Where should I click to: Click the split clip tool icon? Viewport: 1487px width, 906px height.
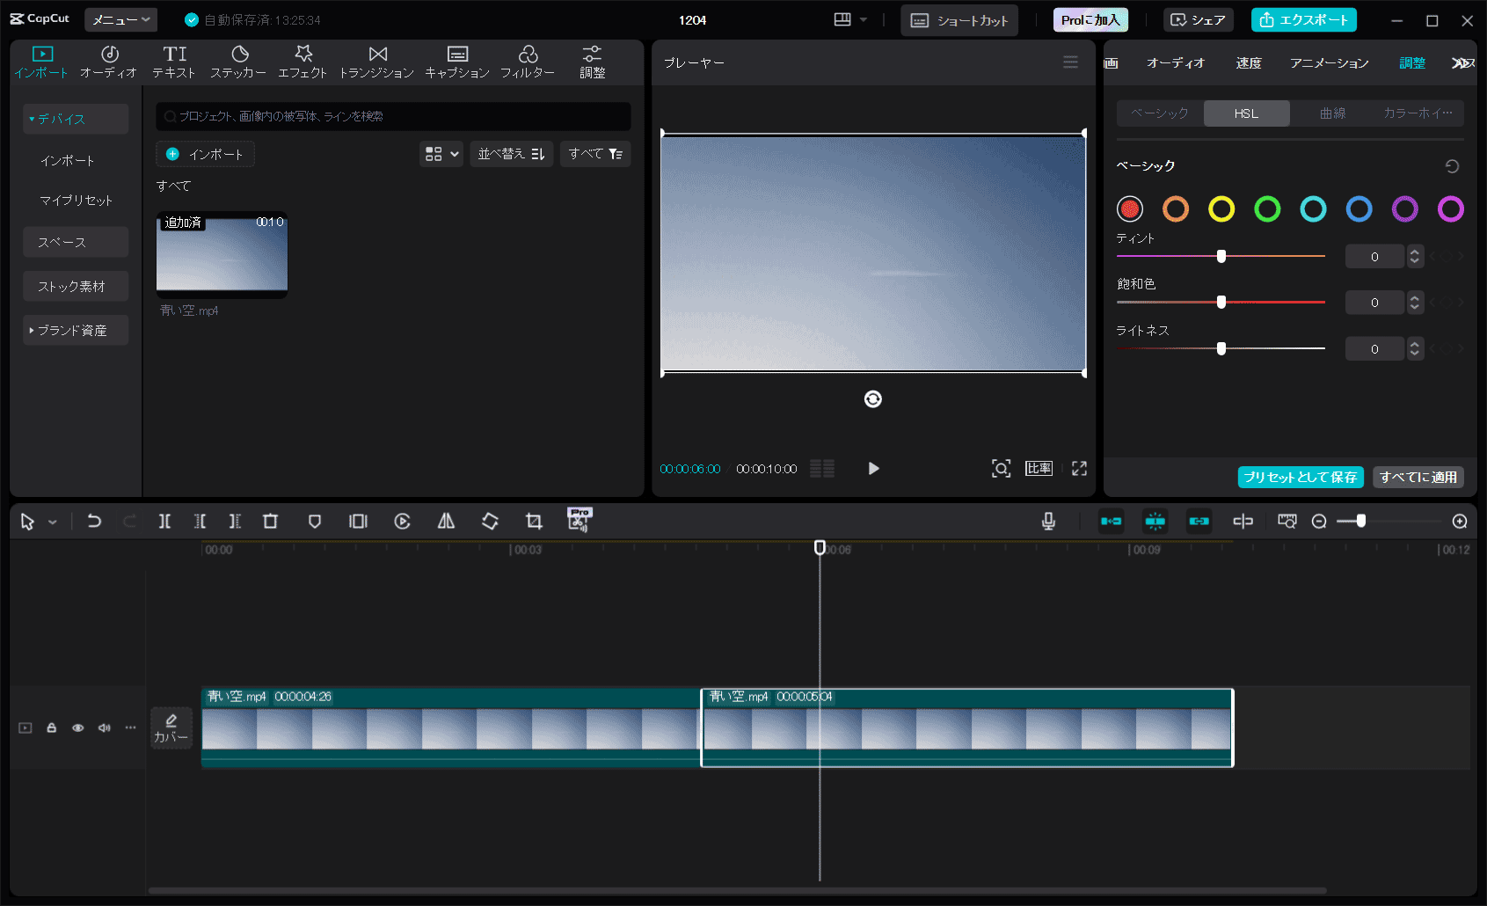click(164, 522)
